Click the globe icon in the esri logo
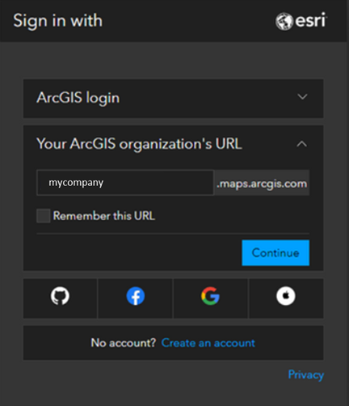Image resolution: width=349 pixels, height=406 pixels. (284, 21)
